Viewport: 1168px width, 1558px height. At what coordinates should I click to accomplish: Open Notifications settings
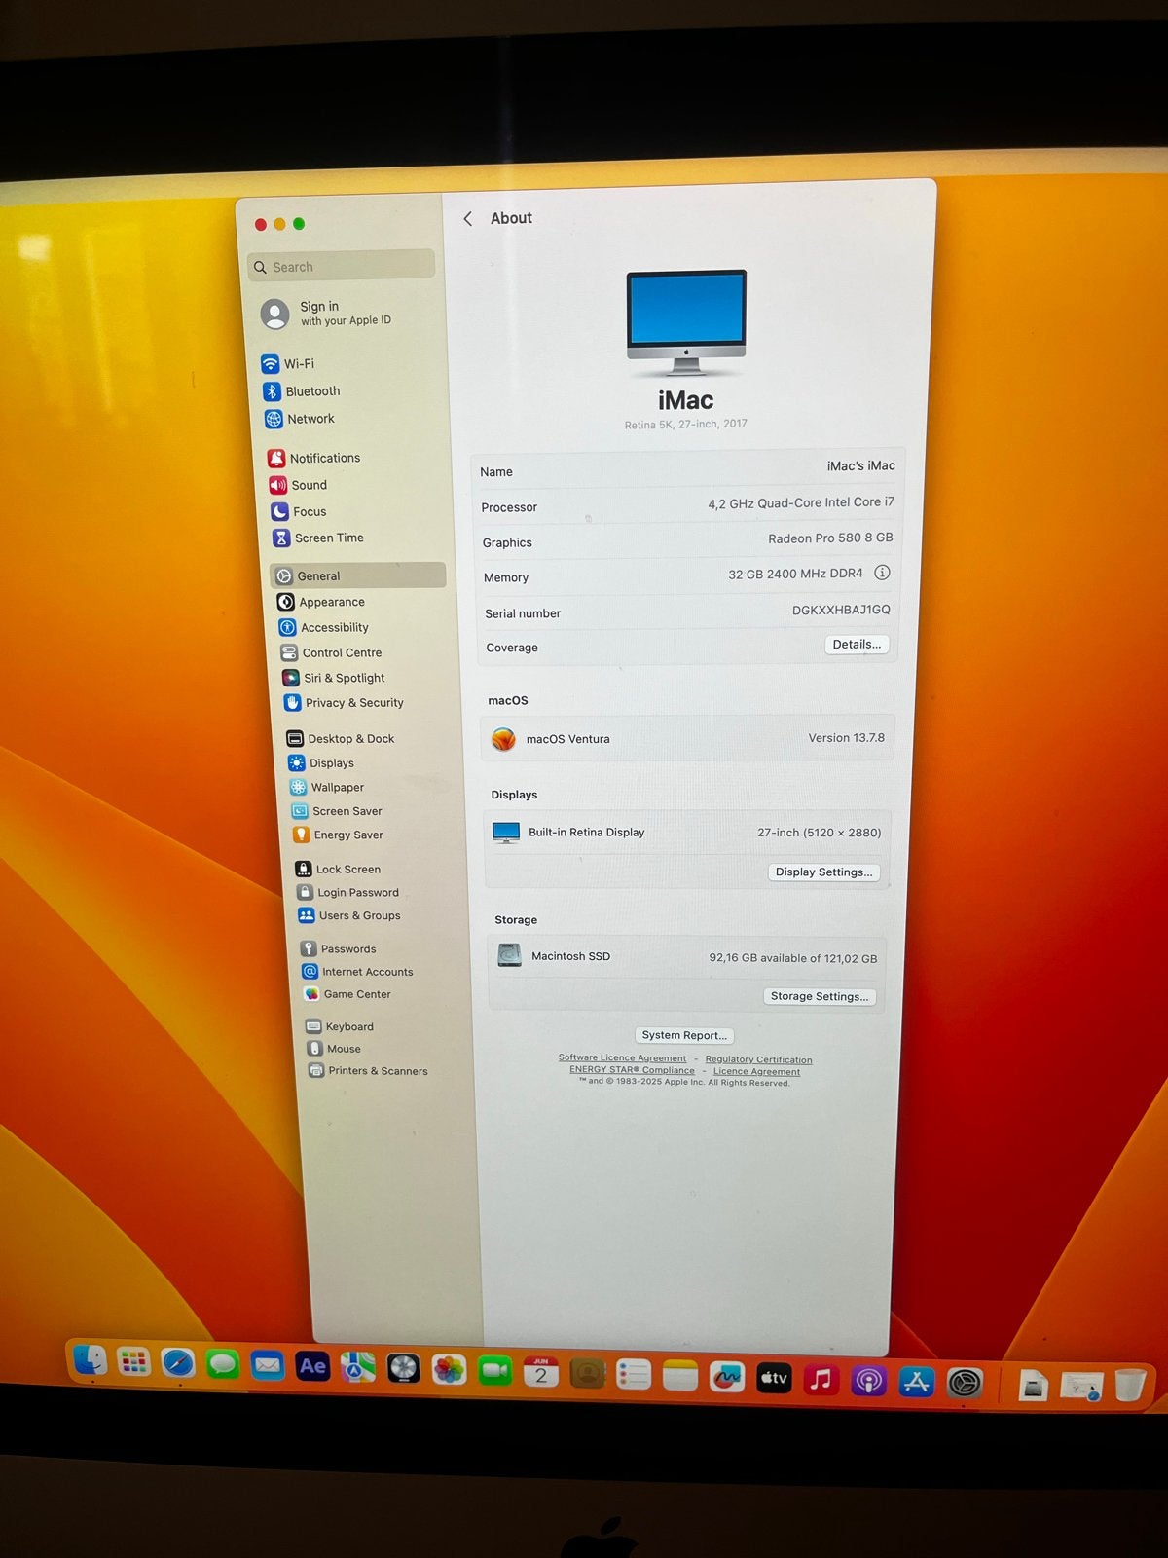(314, 458)
